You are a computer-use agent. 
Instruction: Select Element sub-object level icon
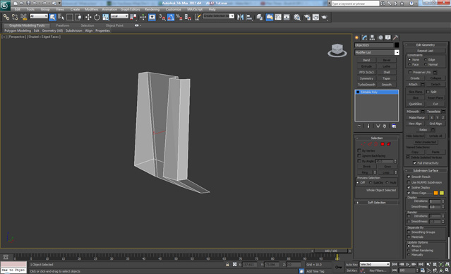(389, 144)
